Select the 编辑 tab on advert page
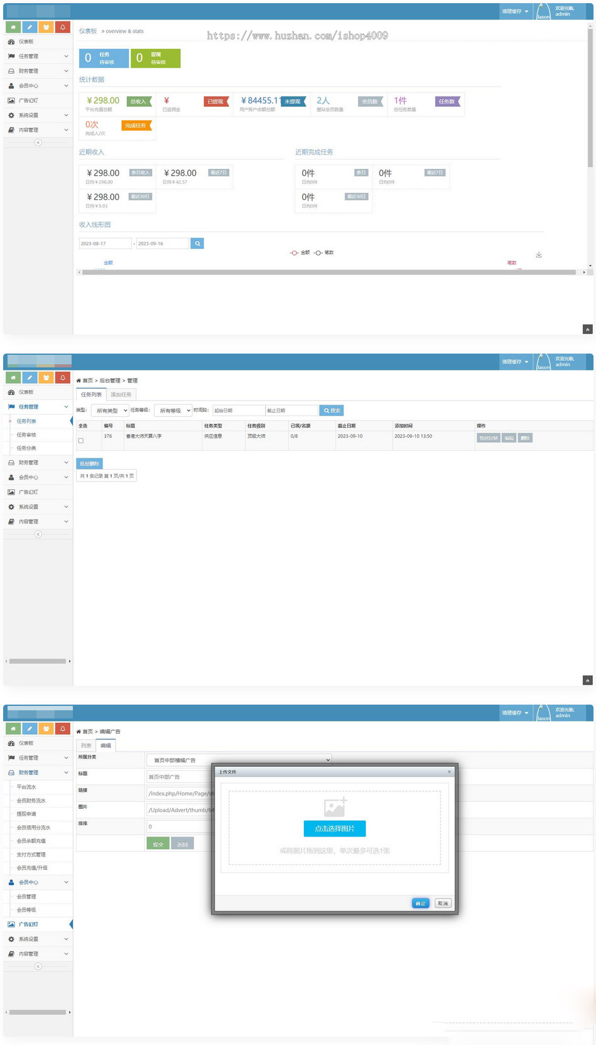 click(x=106, y=745)
